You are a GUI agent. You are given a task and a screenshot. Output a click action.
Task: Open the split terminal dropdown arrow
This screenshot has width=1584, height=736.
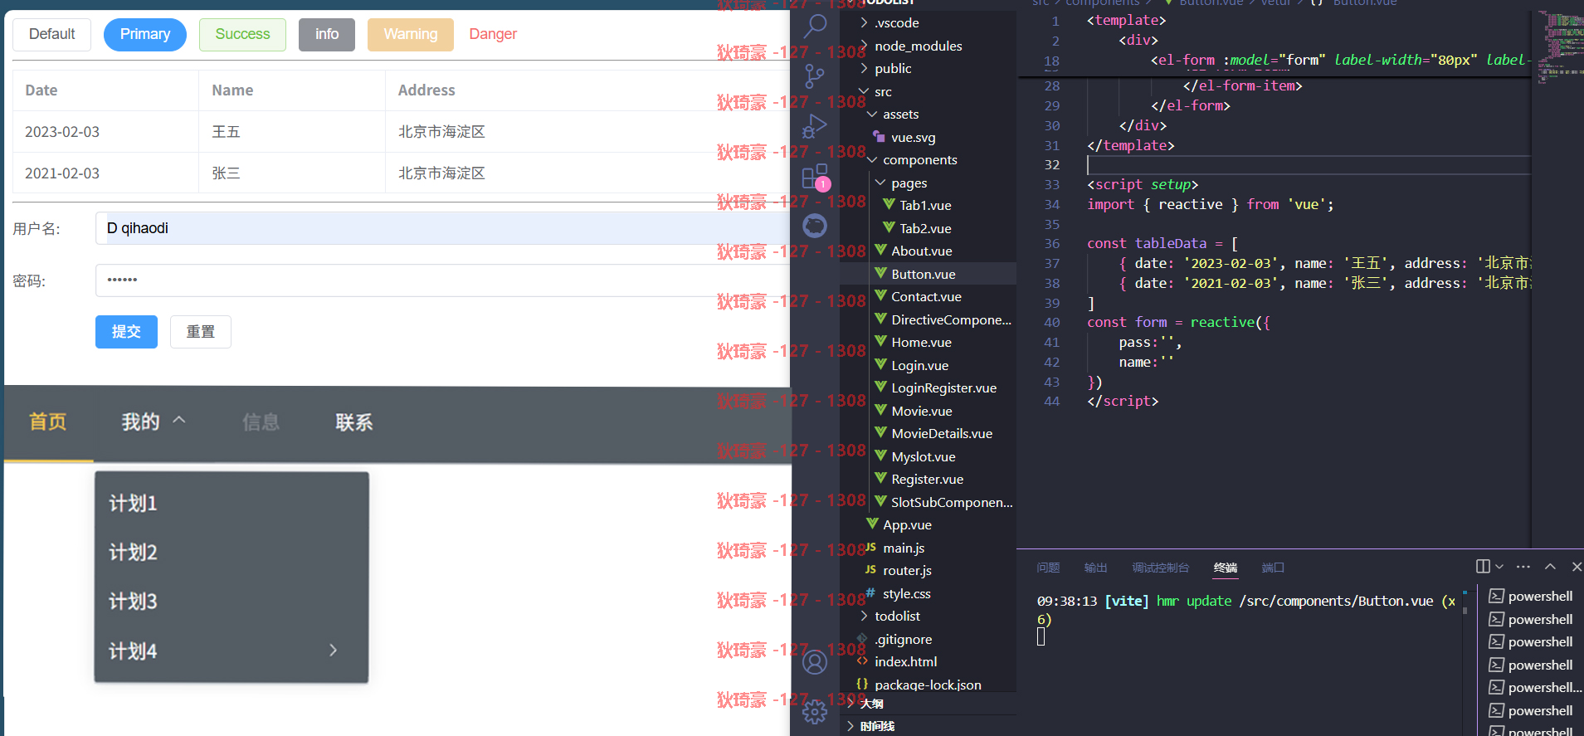[1499, 567]
